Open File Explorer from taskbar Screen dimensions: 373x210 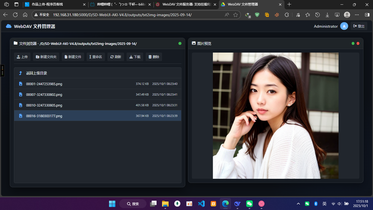[166, 204]
